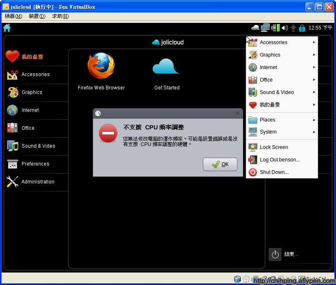This screenshot has height=285, width=336.
Task: Open the 機器(M) VirtualBox menu
Action: coord(13,16)
